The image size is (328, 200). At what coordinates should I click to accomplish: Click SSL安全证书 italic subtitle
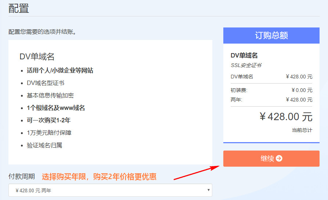tap(246, 65)
